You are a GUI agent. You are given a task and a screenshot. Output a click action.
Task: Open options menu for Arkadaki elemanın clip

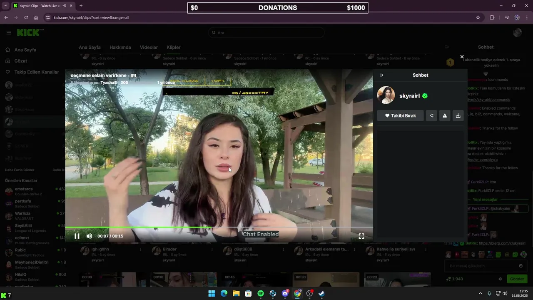pyautogui.click(x=355, y=250)
